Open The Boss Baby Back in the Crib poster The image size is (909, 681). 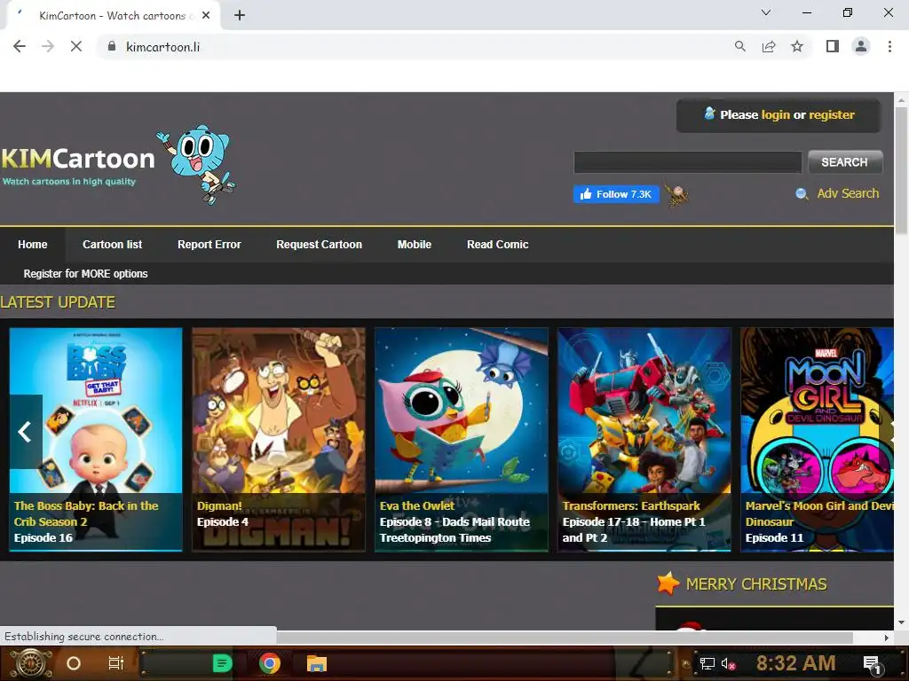click(x=96, y=439)
